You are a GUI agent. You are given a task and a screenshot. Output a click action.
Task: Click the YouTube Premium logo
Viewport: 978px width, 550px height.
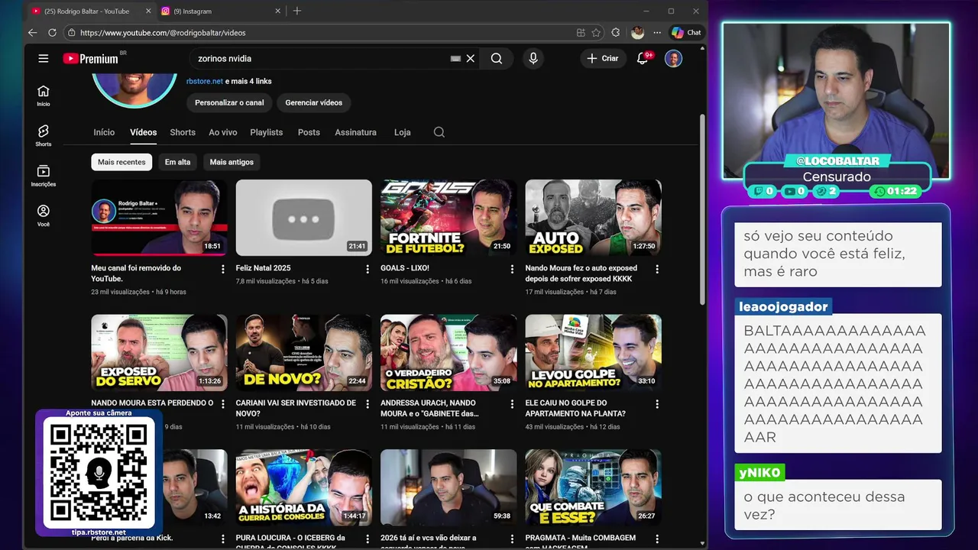click(x=90, y=58)
